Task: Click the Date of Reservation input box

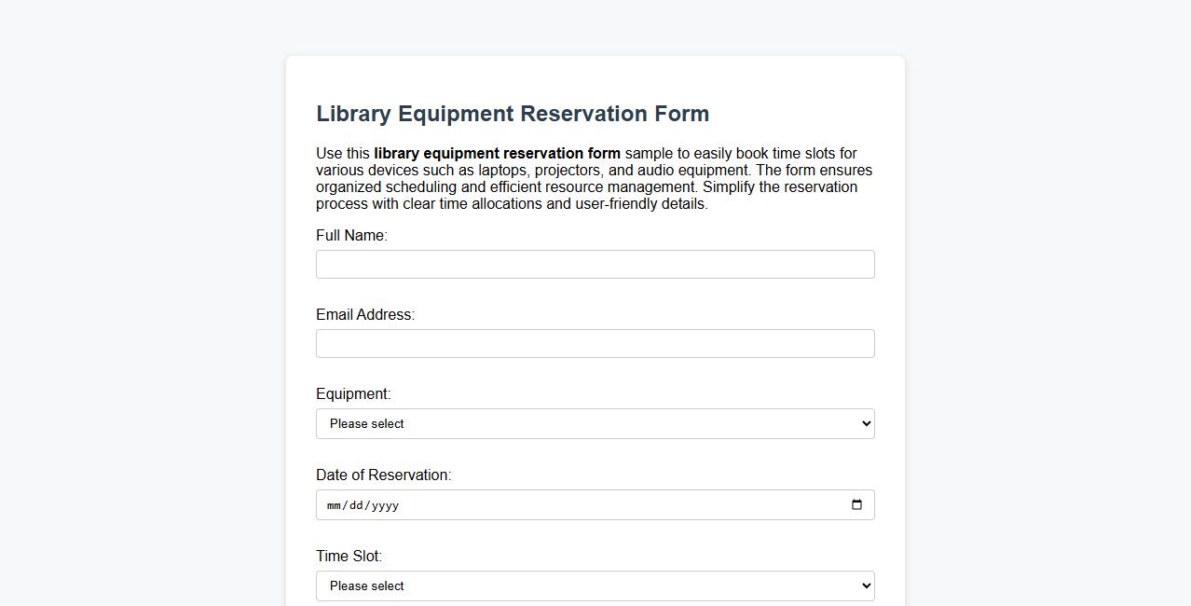Action: (x=595, y=504)
